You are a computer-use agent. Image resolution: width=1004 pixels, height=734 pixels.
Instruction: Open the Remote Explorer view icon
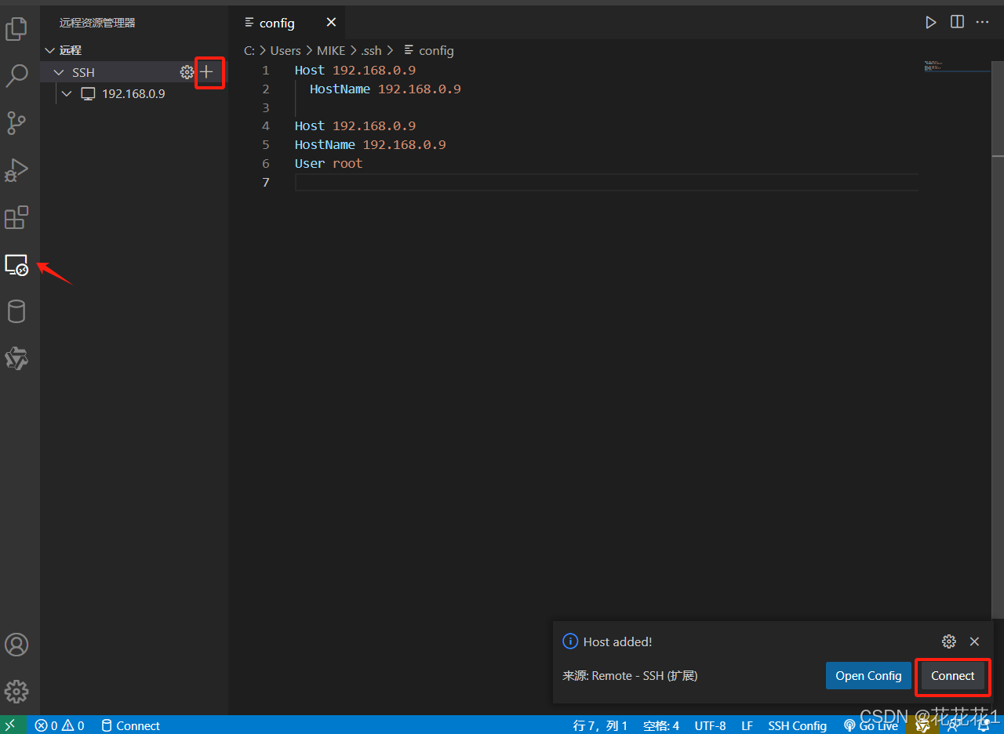click(x=16, y=265)
